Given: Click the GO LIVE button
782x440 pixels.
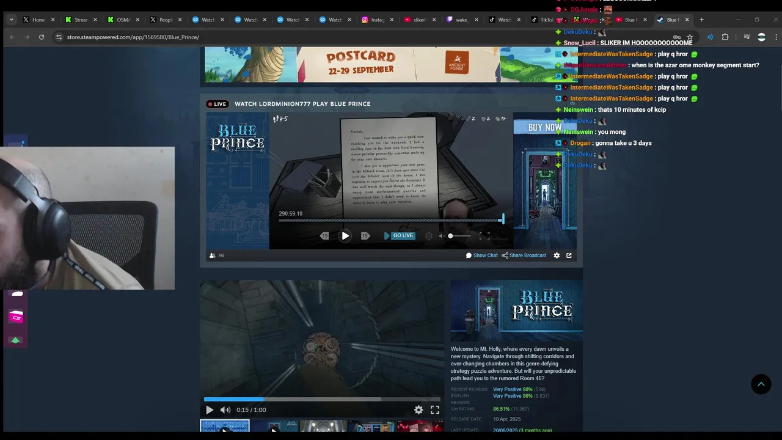Looking at the screenshot, I should tap(399, 236).
